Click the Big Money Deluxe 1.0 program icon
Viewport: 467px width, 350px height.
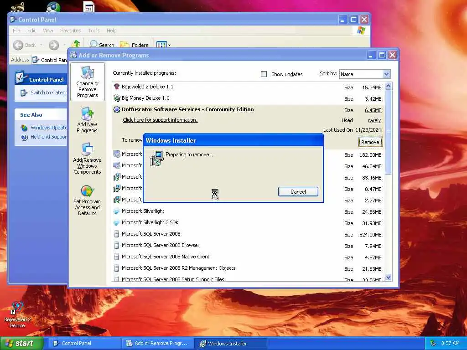pyautogui.click(x=117, y=98)
